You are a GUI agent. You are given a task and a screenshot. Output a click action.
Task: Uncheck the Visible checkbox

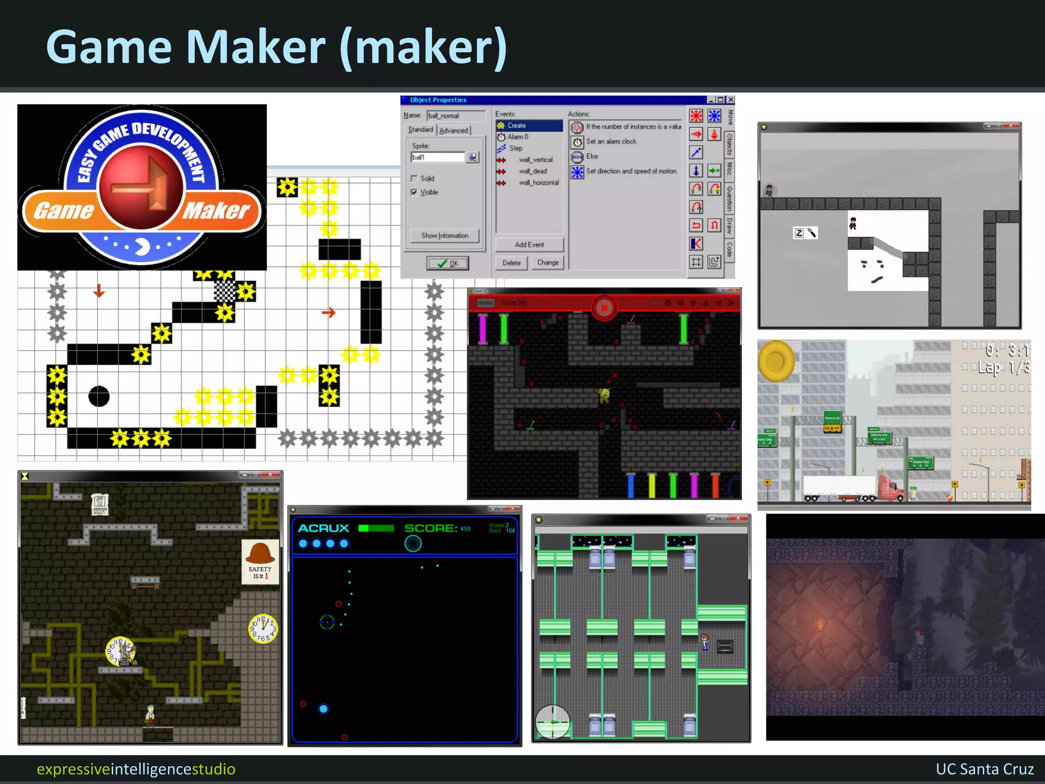tap(414, 192)
